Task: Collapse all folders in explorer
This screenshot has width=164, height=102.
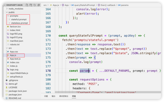Action: (x=39, y=5)
